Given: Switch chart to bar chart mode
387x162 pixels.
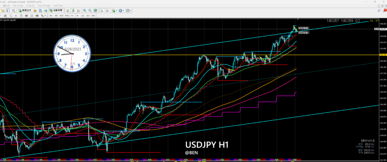Looking at the screenshot, I should 68,11.
